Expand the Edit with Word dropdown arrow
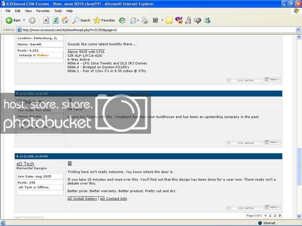This screenshot has width=302, height=226. pos(162,20)
